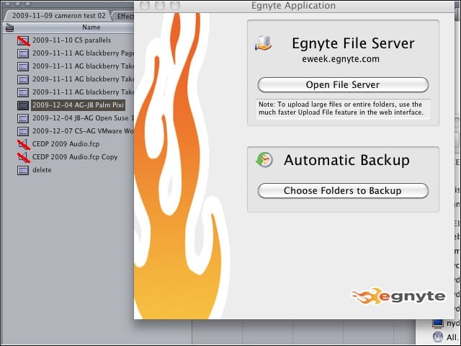Screen dimensions: 461x346
Task: Switch to the 2009-11-09 cameron test 02 tab
Action: 58,16
